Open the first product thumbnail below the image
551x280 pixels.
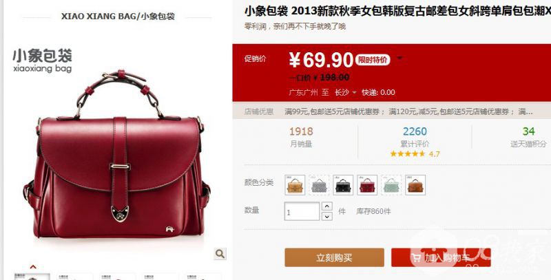coord(32,277)
